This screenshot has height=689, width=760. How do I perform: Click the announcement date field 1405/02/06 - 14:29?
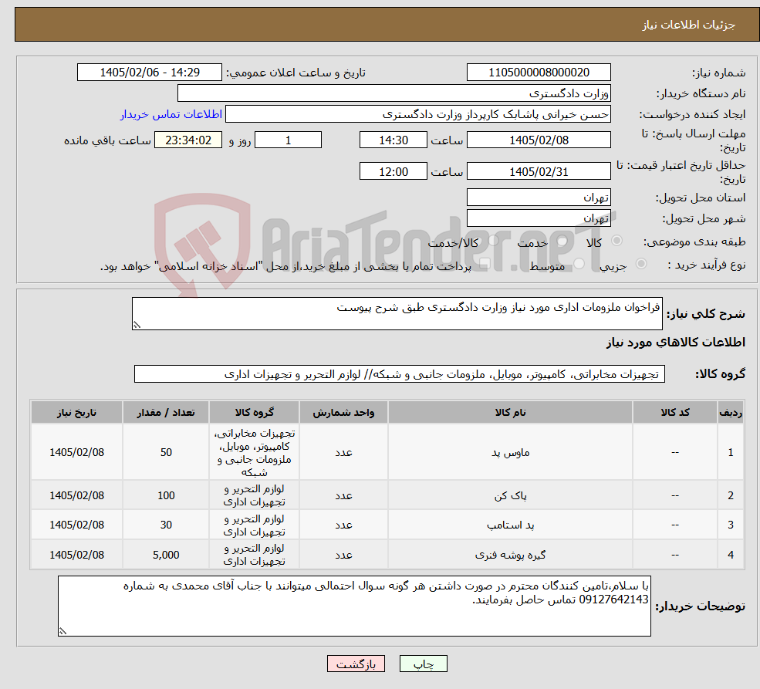click(x=149, y=73)
